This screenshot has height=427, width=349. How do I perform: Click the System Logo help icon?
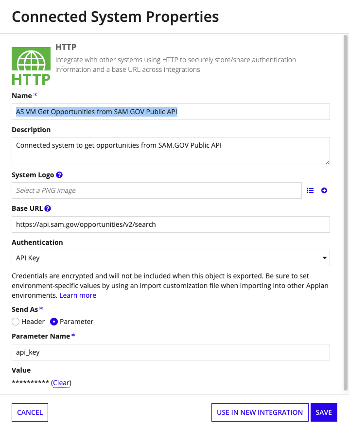point(59,175)
